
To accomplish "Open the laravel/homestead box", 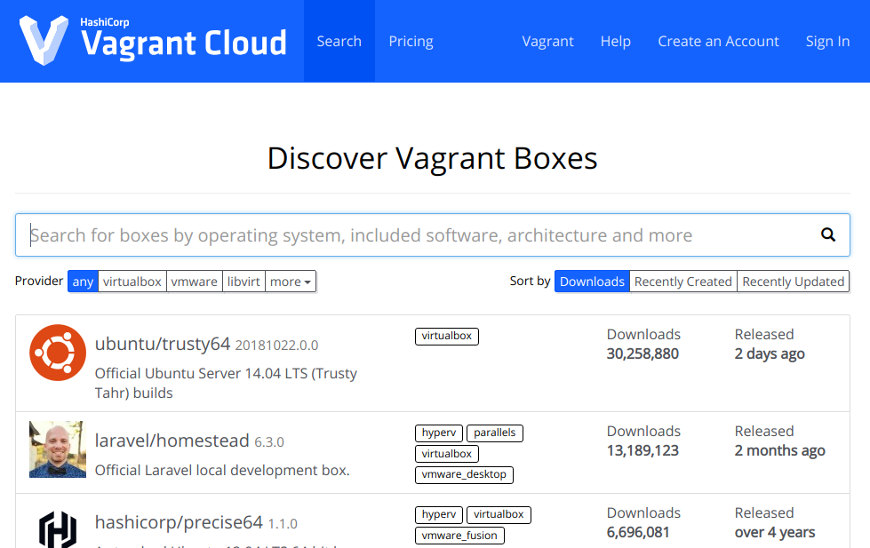I will tap(172, 441).
